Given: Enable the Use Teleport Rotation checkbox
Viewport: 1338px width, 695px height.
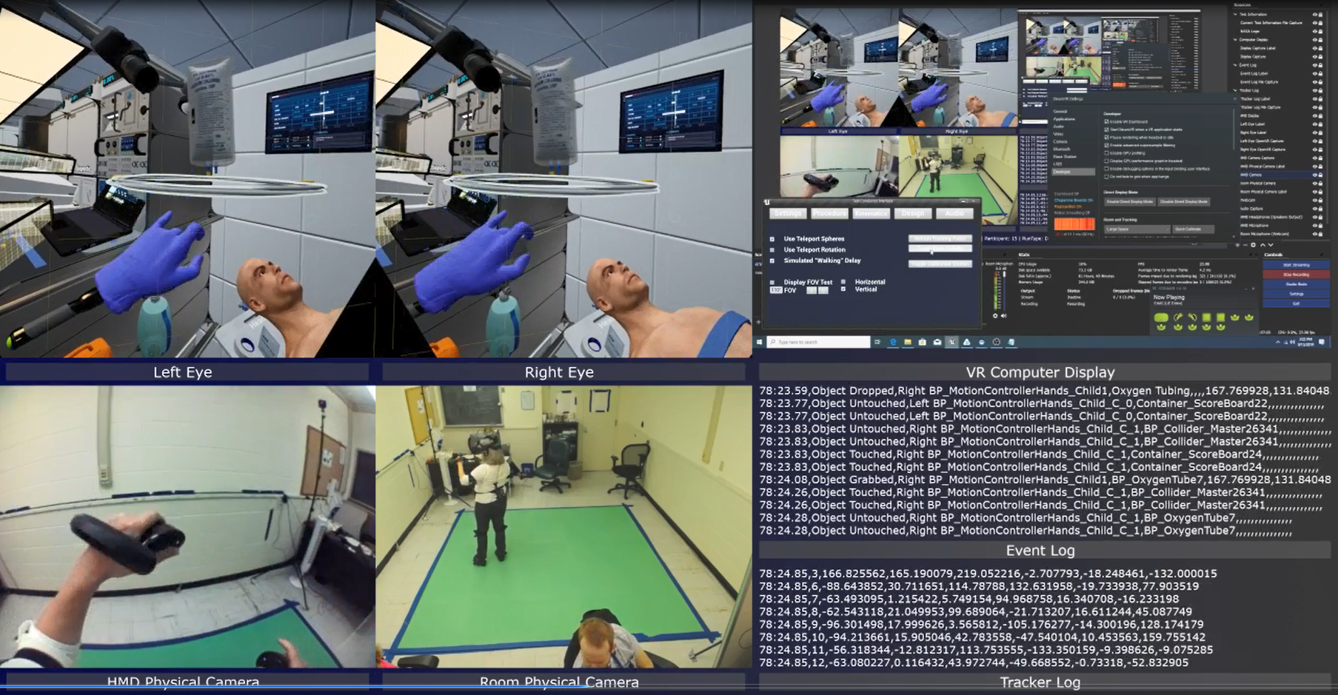Looking at the screenshot, I should coord(772,250).
